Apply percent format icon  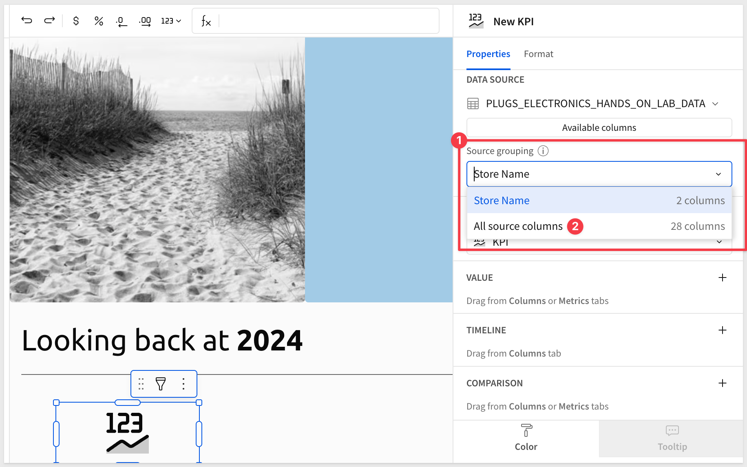[99, 21]
